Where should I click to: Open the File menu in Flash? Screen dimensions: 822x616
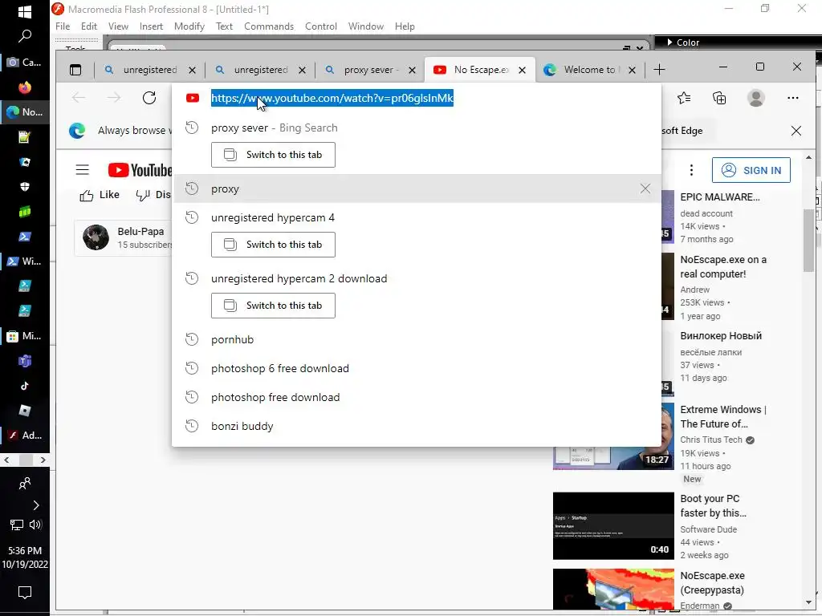pyautogui.click(x=63, y=26)
